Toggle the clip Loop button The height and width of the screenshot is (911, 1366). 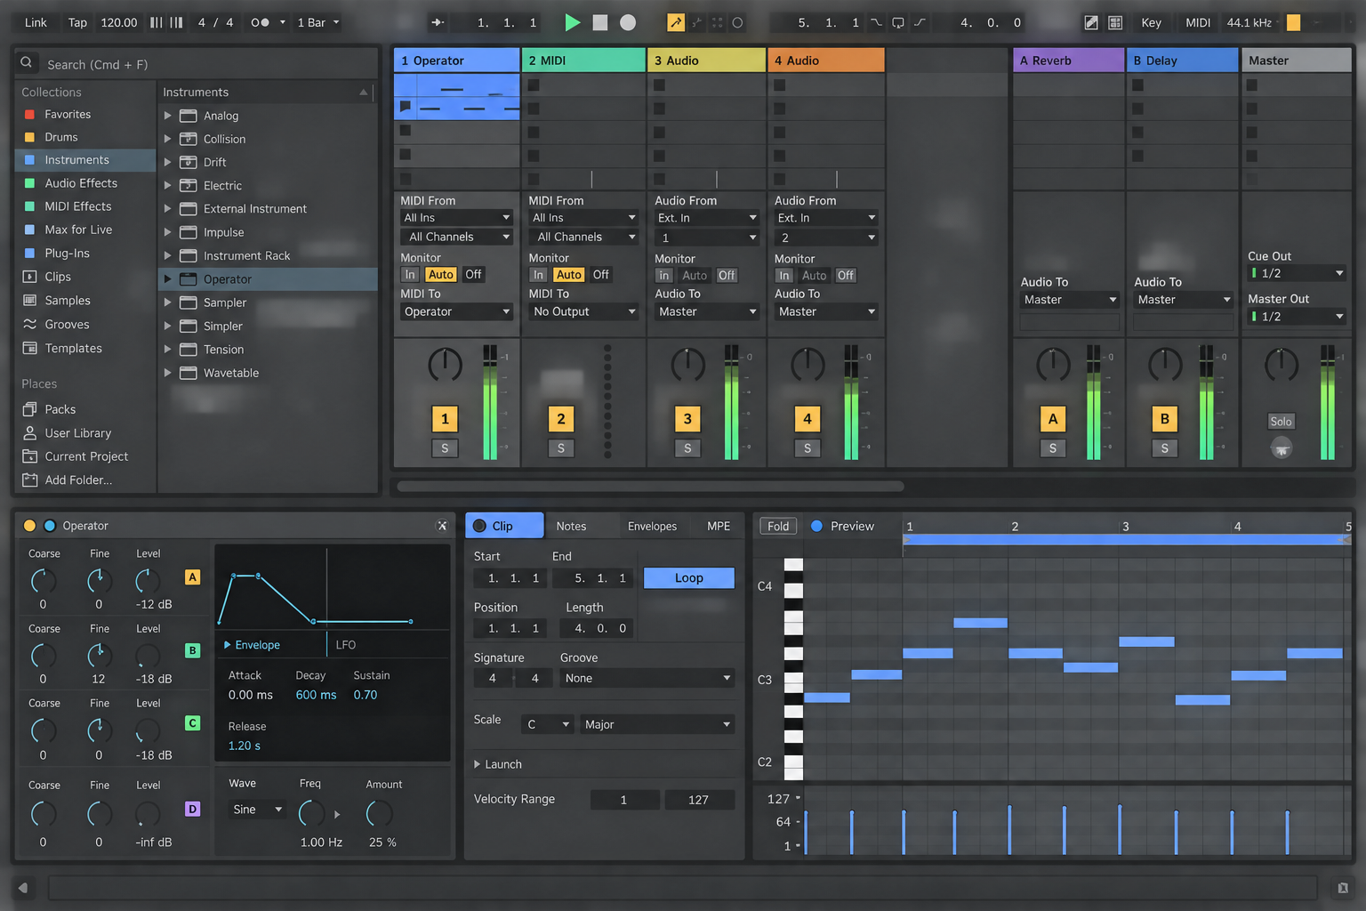tap(689, 577)
